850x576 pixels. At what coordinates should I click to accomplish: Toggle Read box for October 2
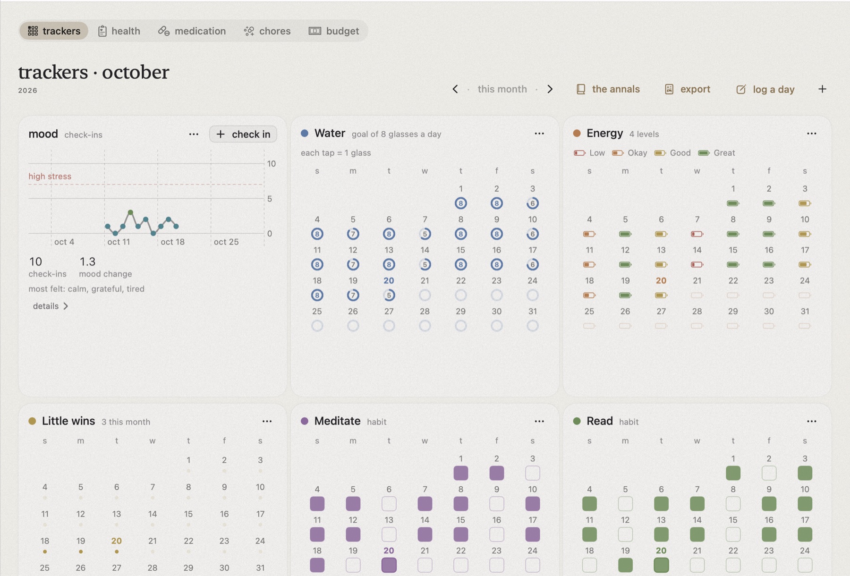coord(769,473)
